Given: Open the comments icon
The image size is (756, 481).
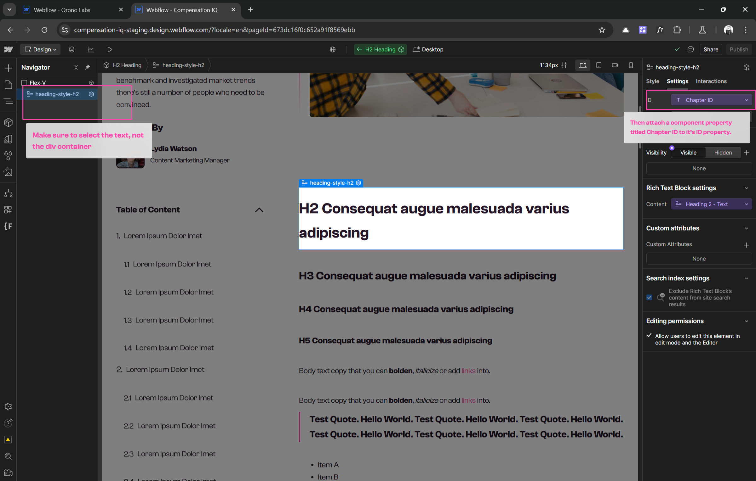Looking at the screenshot, I should tap(691, 49).
